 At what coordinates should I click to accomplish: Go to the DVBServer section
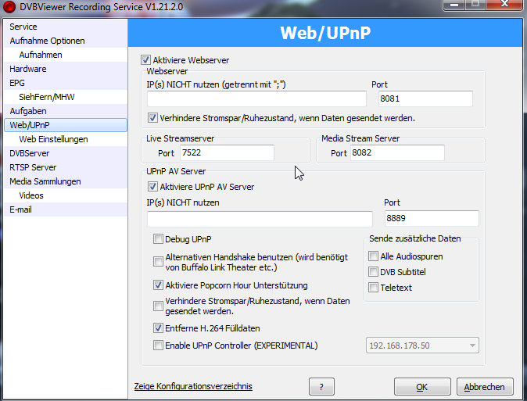click(x=30, y=153)
